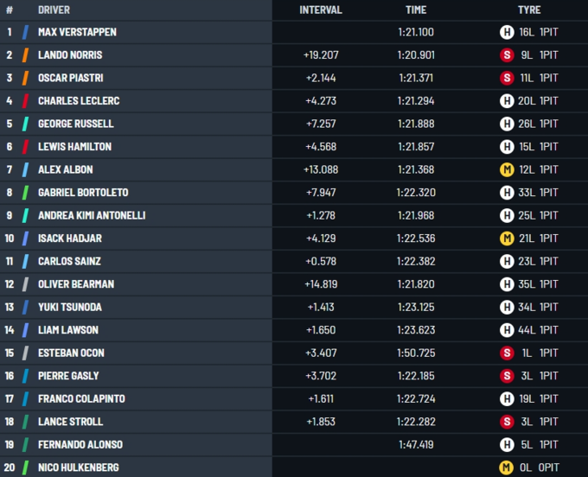Click Alex Albon's medium tyre icon
Image resolution: width=588 pixels, height=477 pixels.
click(x=507, y=169)
